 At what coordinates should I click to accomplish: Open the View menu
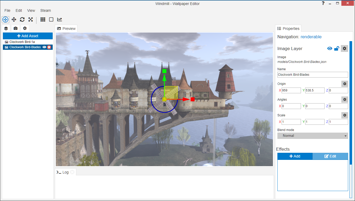31,10
